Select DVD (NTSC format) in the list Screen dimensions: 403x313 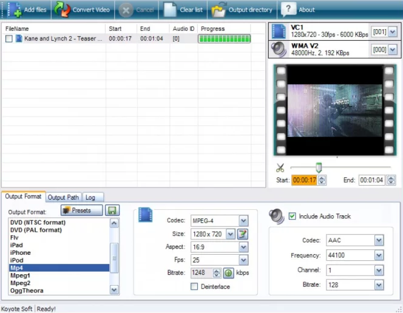pyautogui.click(x=59, y=223)
